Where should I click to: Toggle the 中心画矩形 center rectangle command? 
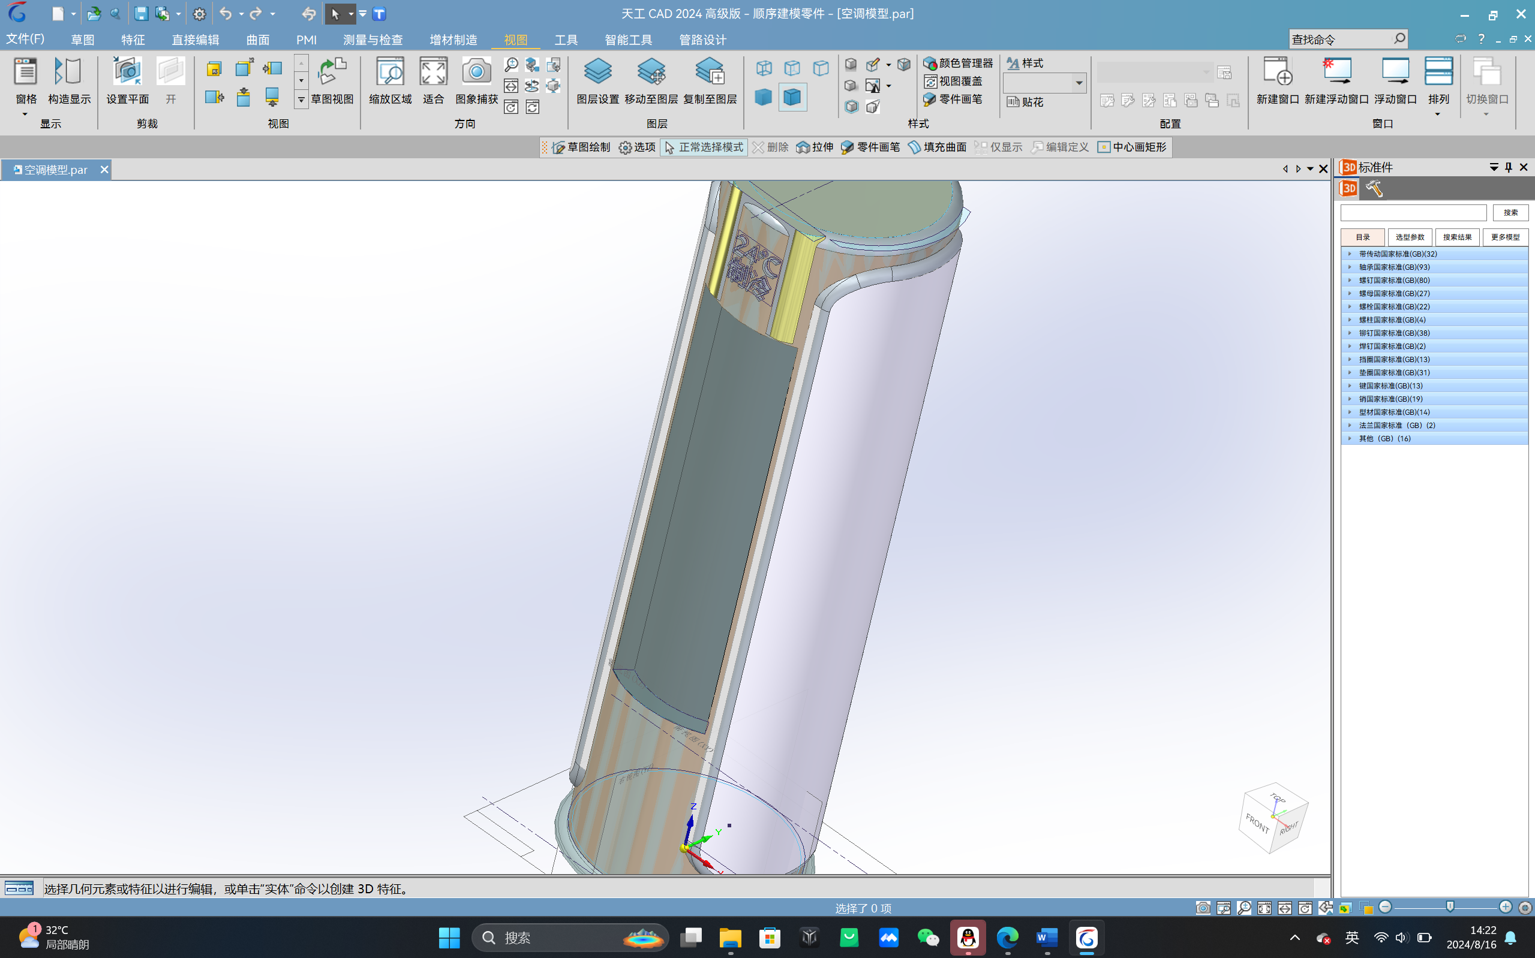[x=1132, y=147]
